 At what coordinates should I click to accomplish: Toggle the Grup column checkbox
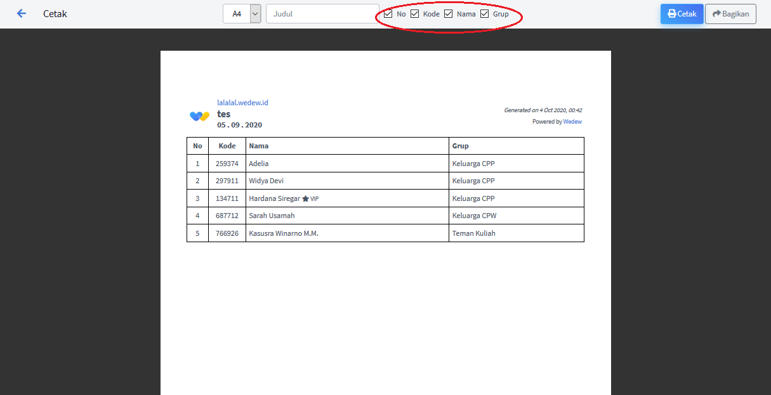[485, 13]
